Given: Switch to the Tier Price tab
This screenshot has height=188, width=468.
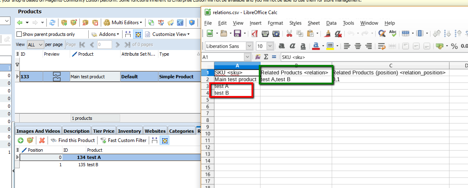Looking at the screenshot, I should pyautogui.click(x=104, y=131).
